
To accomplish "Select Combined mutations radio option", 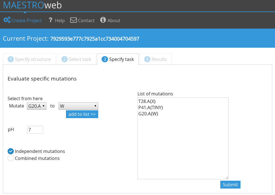I will 11,158.
